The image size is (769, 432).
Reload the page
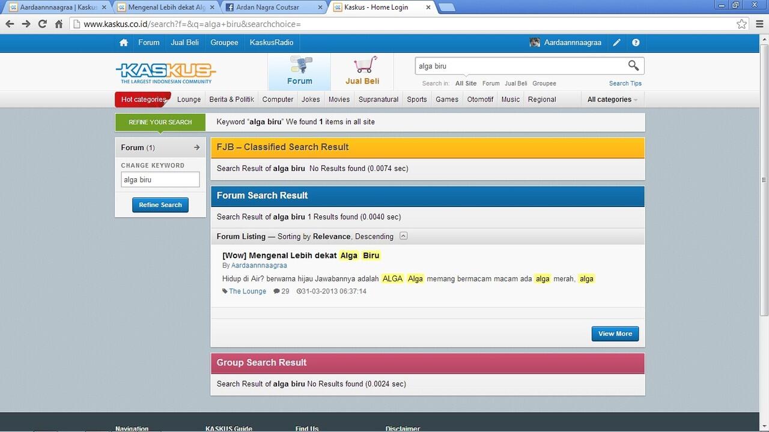pyautogui.click(x=42, y=24)
